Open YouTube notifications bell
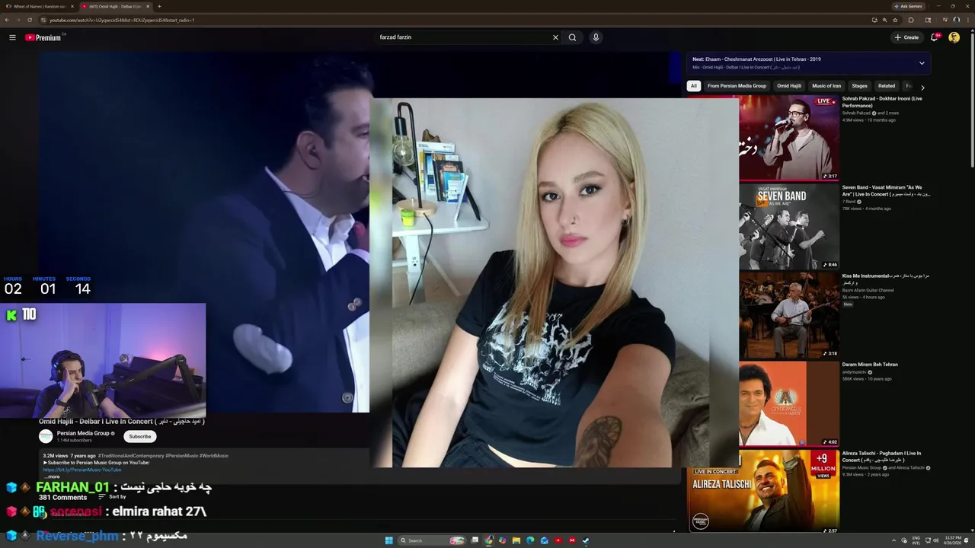This screenshot has height=548, width=975. 935,37
